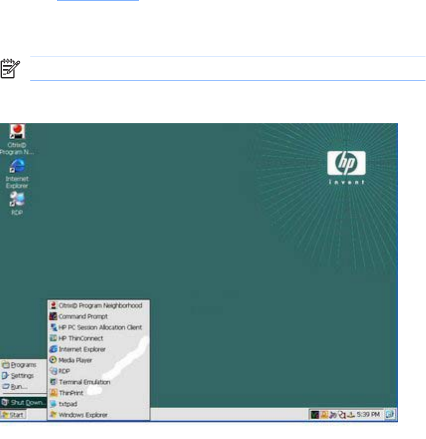Click the Command Prompt icon in Programs menu
426x439 pixels.
(53, 316)
